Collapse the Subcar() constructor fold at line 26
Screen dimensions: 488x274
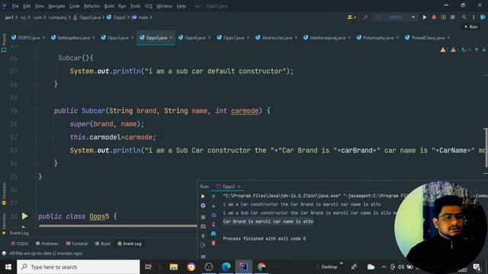pyautogui.click(x=35, y=58)
